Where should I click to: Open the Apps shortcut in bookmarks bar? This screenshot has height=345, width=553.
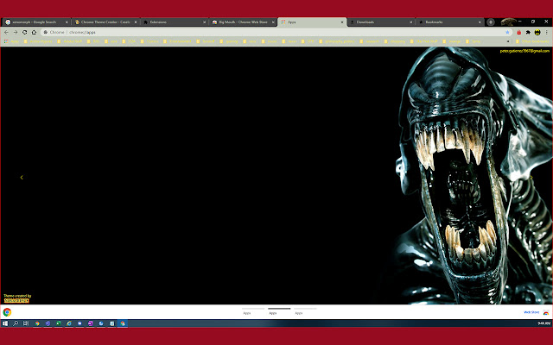tap(11, 41)
